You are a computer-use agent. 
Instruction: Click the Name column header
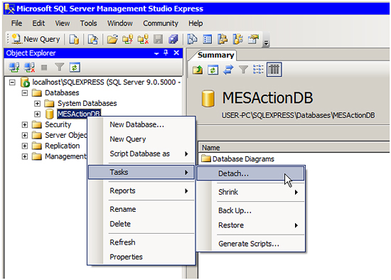(x=294, y=148)
